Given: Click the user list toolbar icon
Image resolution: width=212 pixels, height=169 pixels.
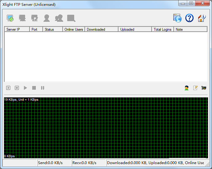Looking at the screenshot, I should [x=47, y=18].
